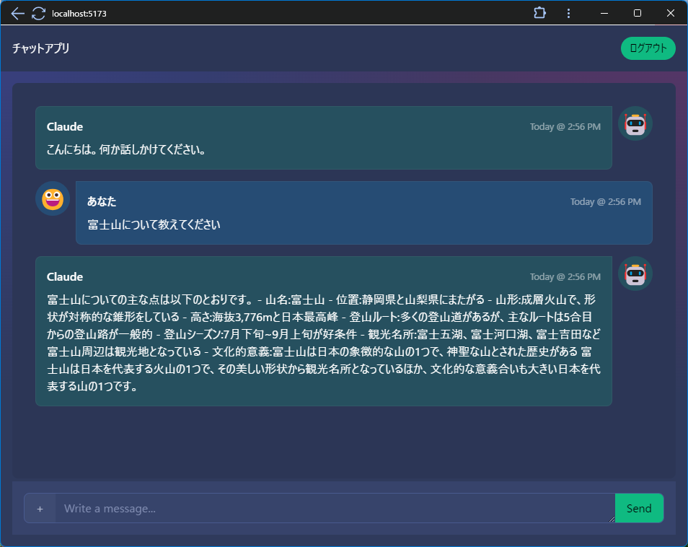
Task: Click the Claude robot avatar beside the greeting
Action: coord(635,124)
